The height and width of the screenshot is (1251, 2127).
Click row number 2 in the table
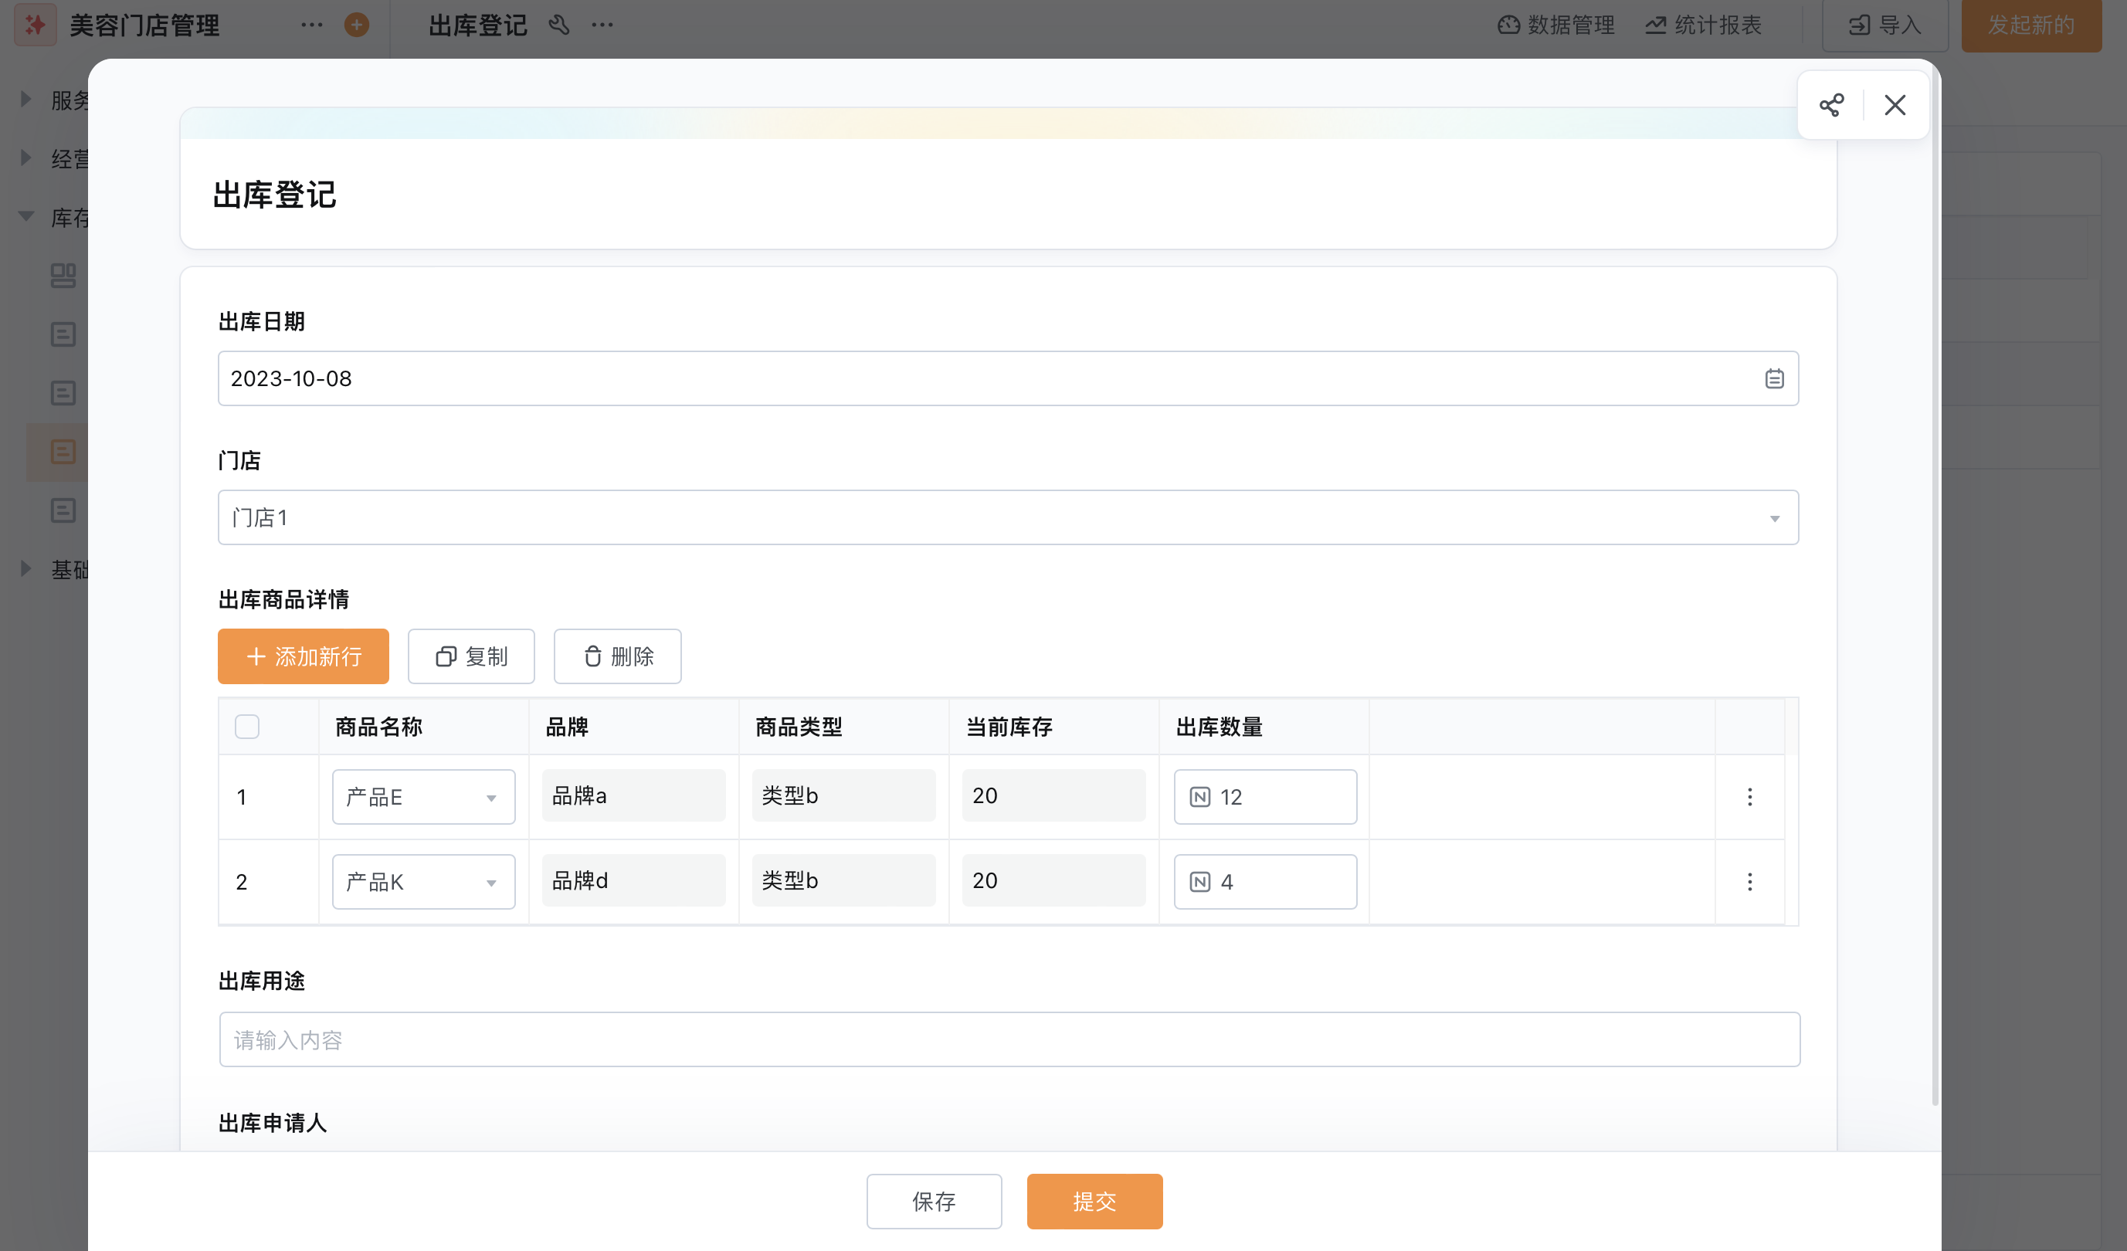242,881
